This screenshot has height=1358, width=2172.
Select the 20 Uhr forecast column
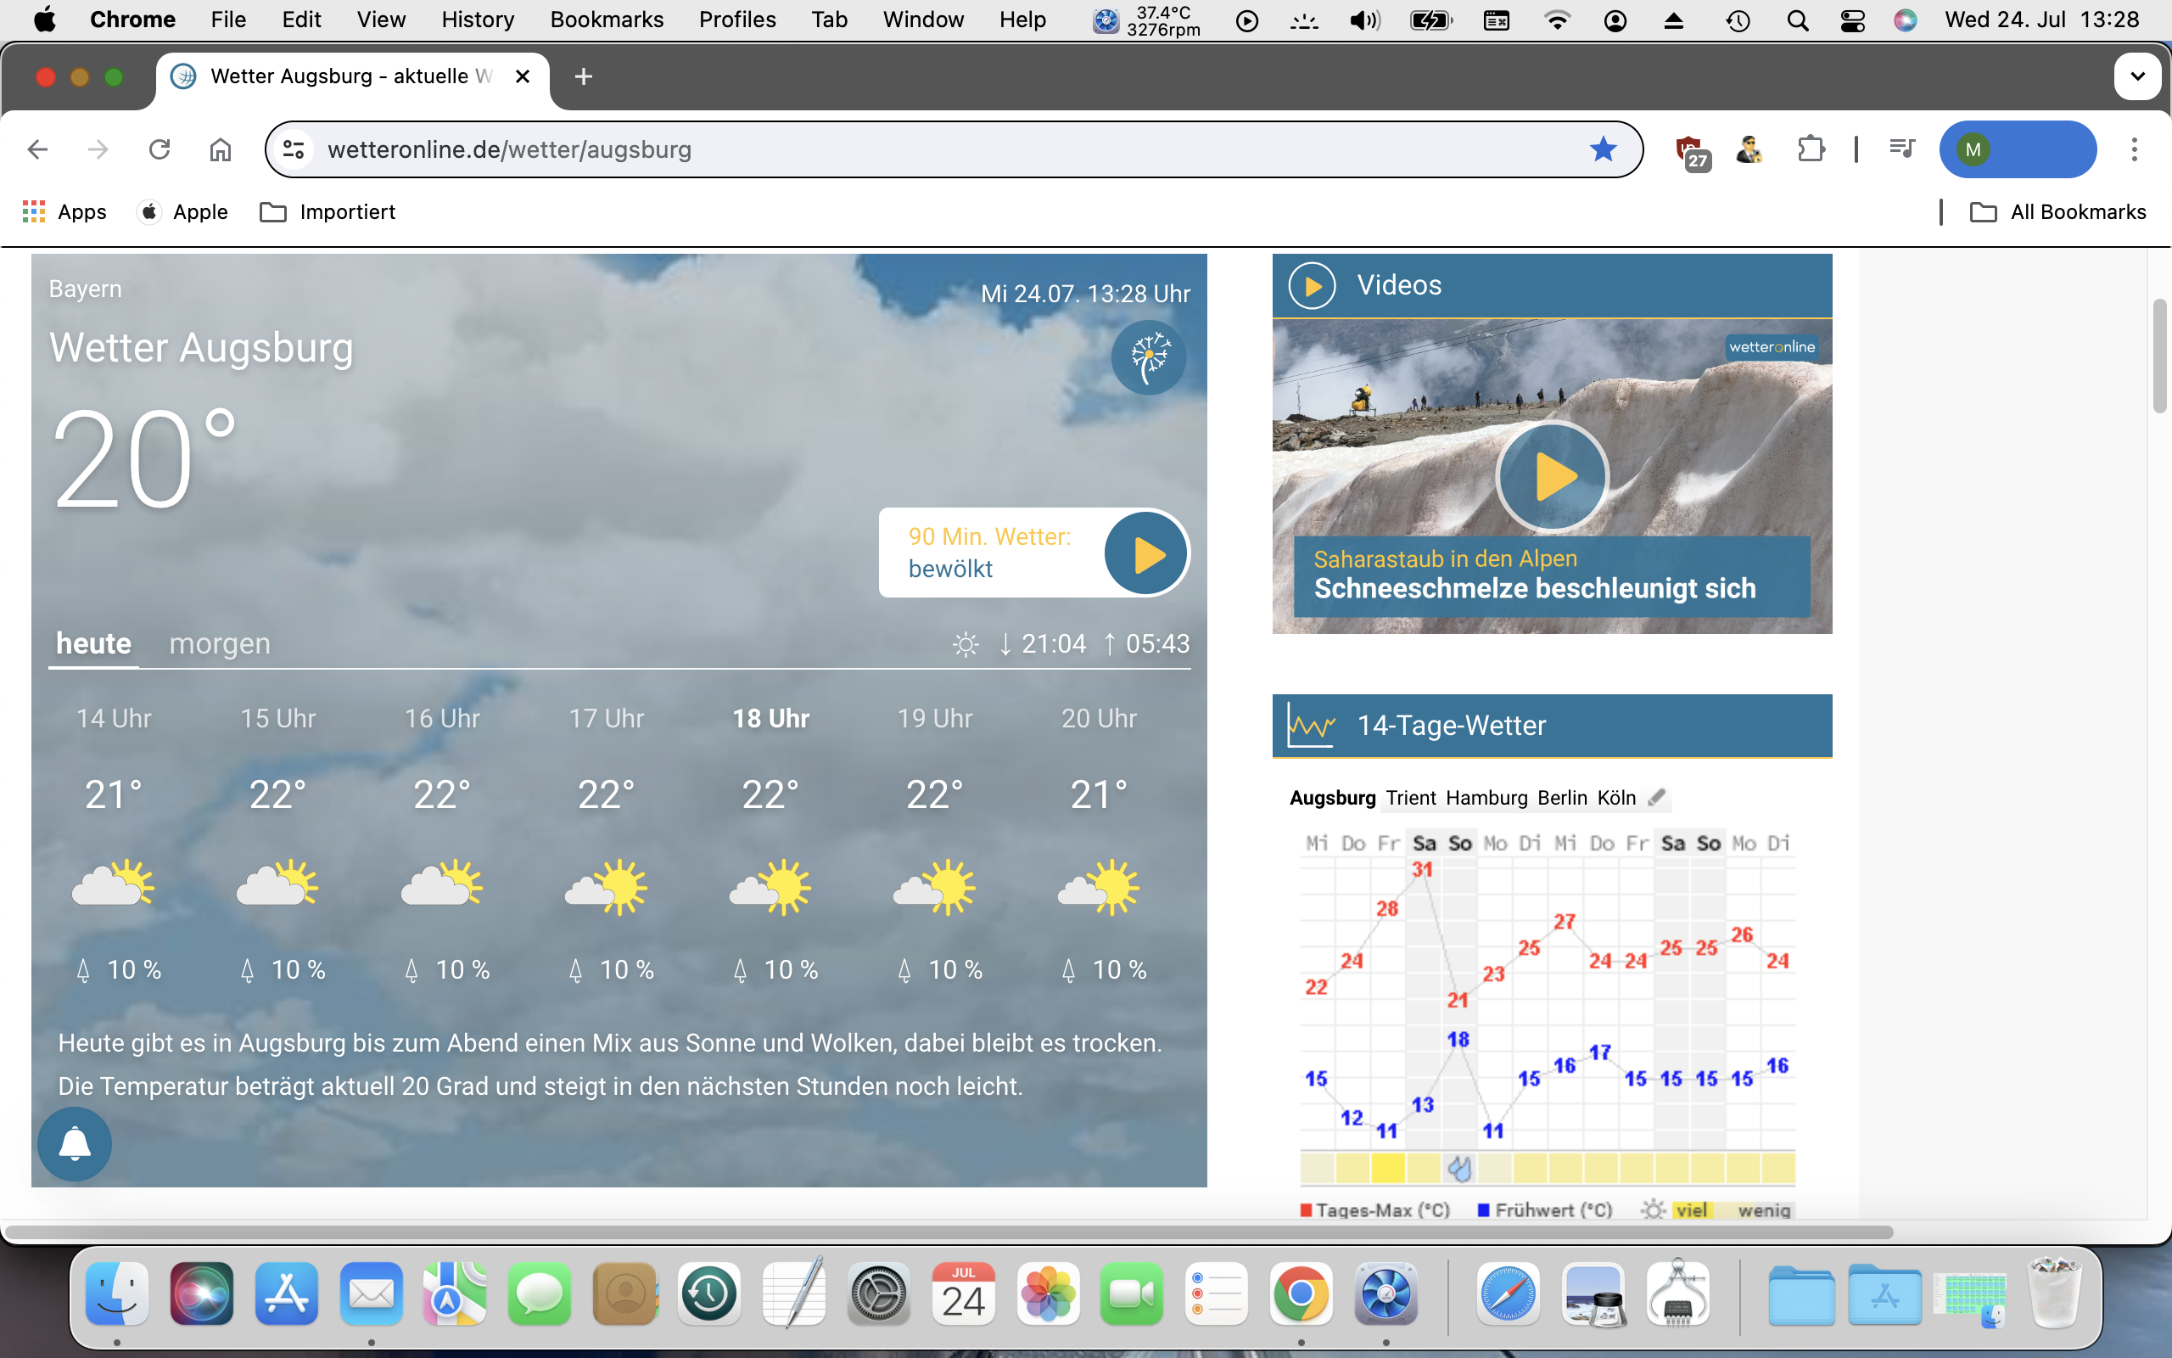click(1100, 845)
